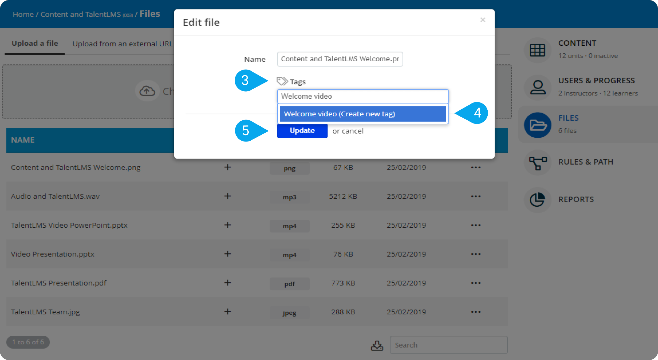Open the Files folder icon
The height and width of the screenshot is (360, 658).
(x=537, y=125)
